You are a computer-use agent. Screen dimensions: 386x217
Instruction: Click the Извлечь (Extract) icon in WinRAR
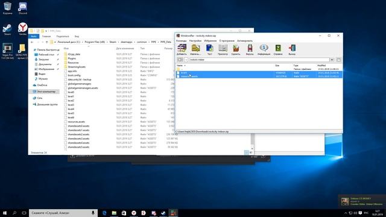[195, 49]
